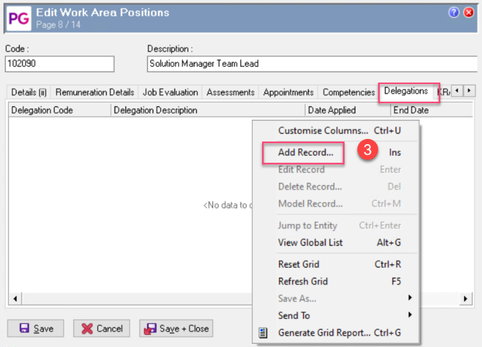Viewport: 482px width, 347px height.
Task: Select Customise Columns in the context menu
Action: point(323,131)
